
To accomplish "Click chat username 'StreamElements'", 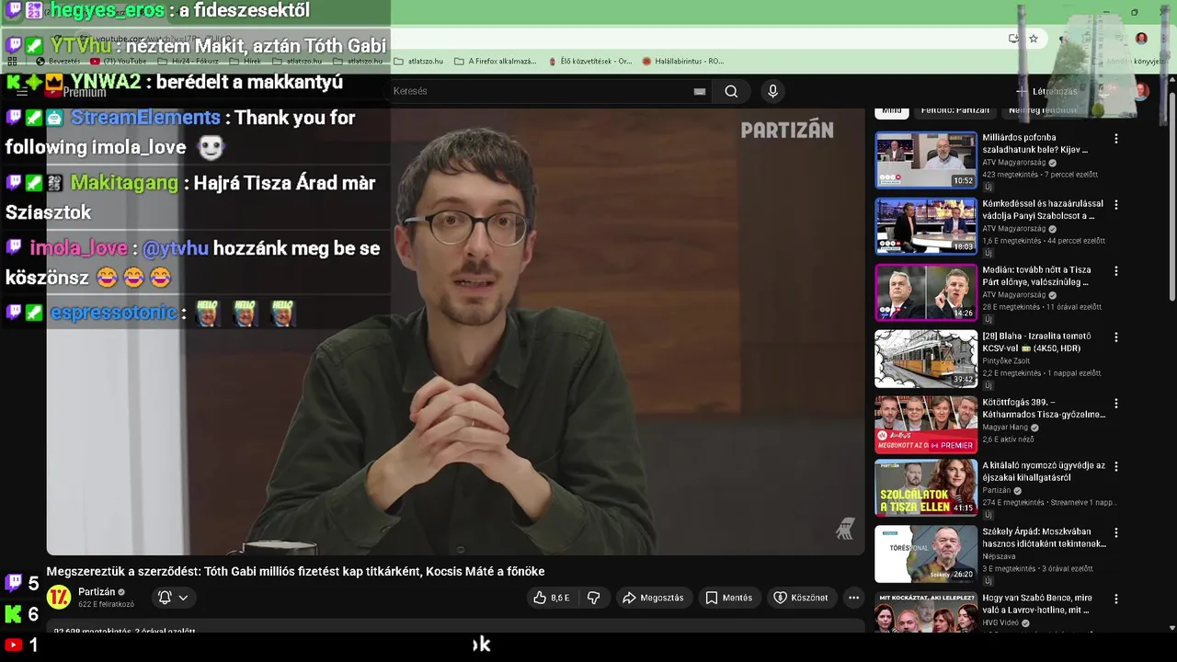I will pyautogui.click(x=145, y=118).
